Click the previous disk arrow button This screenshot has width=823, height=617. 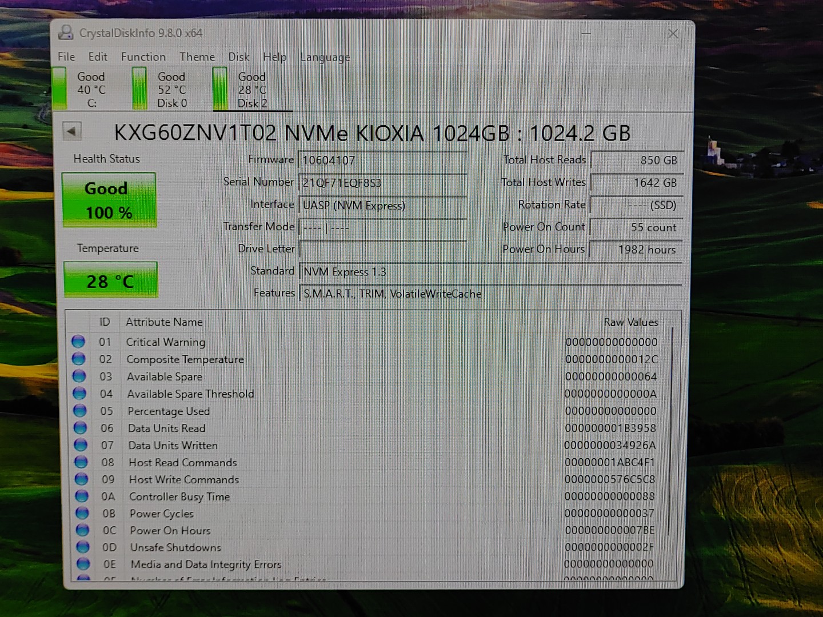click(x=72, y=131)
